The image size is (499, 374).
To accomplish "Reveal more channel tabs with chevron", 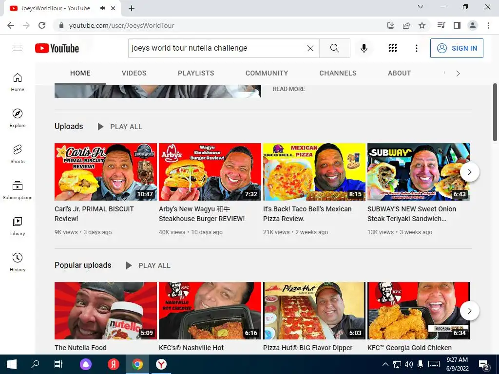I will coord(458,74).
